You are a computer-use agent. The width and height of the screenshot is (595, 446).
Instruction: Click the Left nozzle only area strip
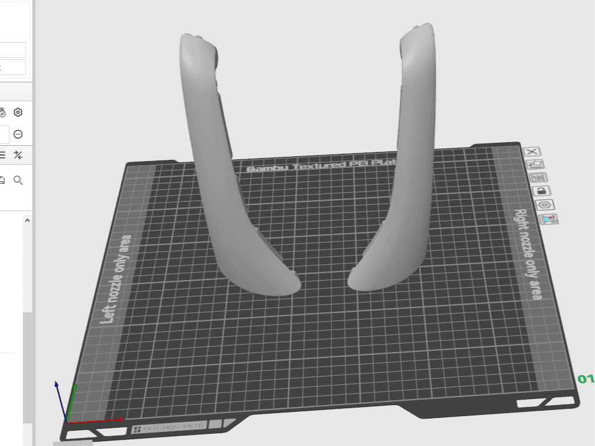(x=115, y=279)
